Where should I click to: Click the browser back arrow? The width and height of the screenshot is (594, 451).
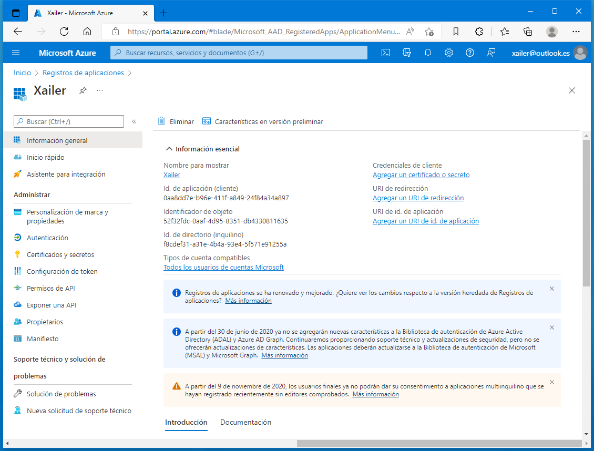(x=17, y=32)
